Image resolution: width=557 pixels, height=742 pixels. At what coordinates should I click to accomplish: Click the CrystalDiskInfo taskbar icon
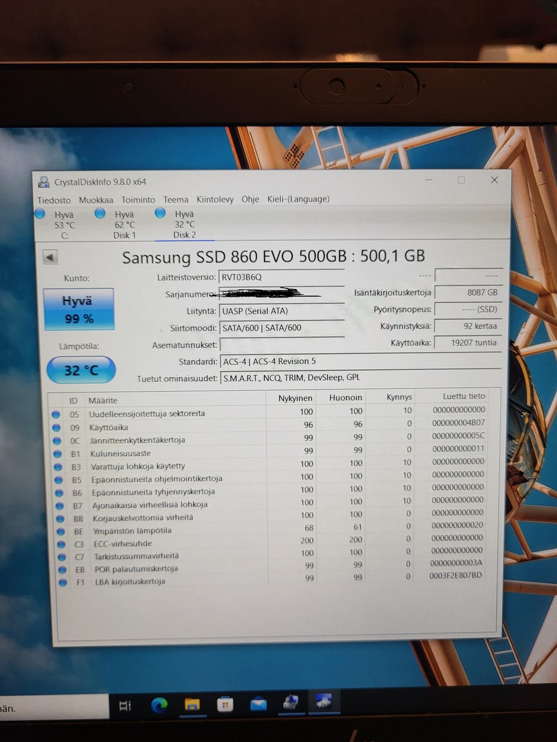[x=324, y=702]
